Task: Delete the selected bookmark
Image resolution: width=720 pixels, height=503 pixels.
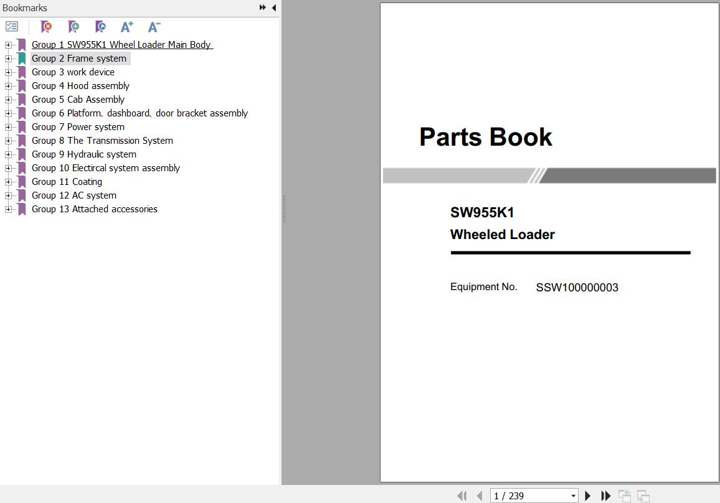Action: coord(46,27)
